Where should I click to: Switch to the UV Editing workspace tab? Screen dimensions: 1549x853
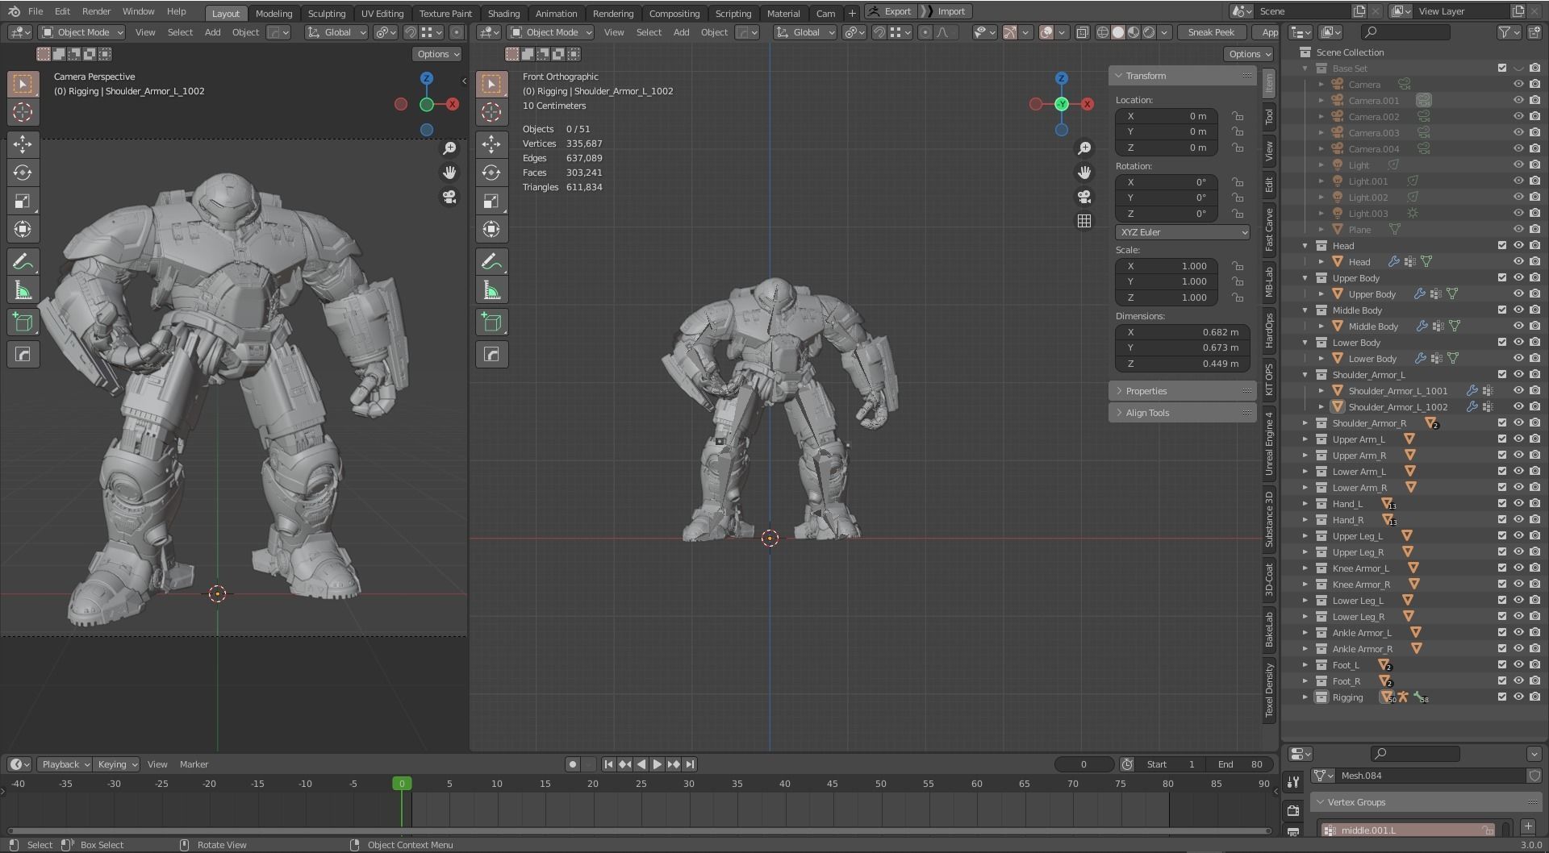pyautogui.click(x=382, y=13)
